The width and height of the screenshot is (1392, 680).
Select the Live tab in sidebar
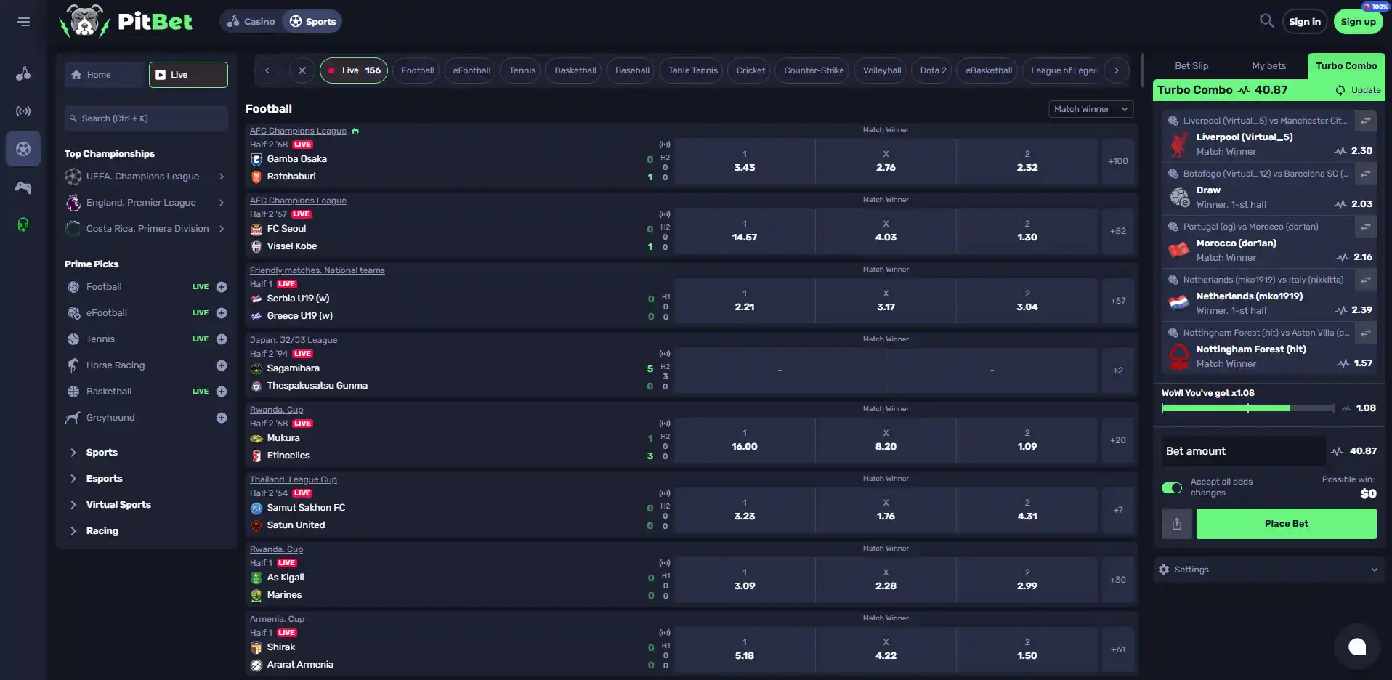click(188, 75)
